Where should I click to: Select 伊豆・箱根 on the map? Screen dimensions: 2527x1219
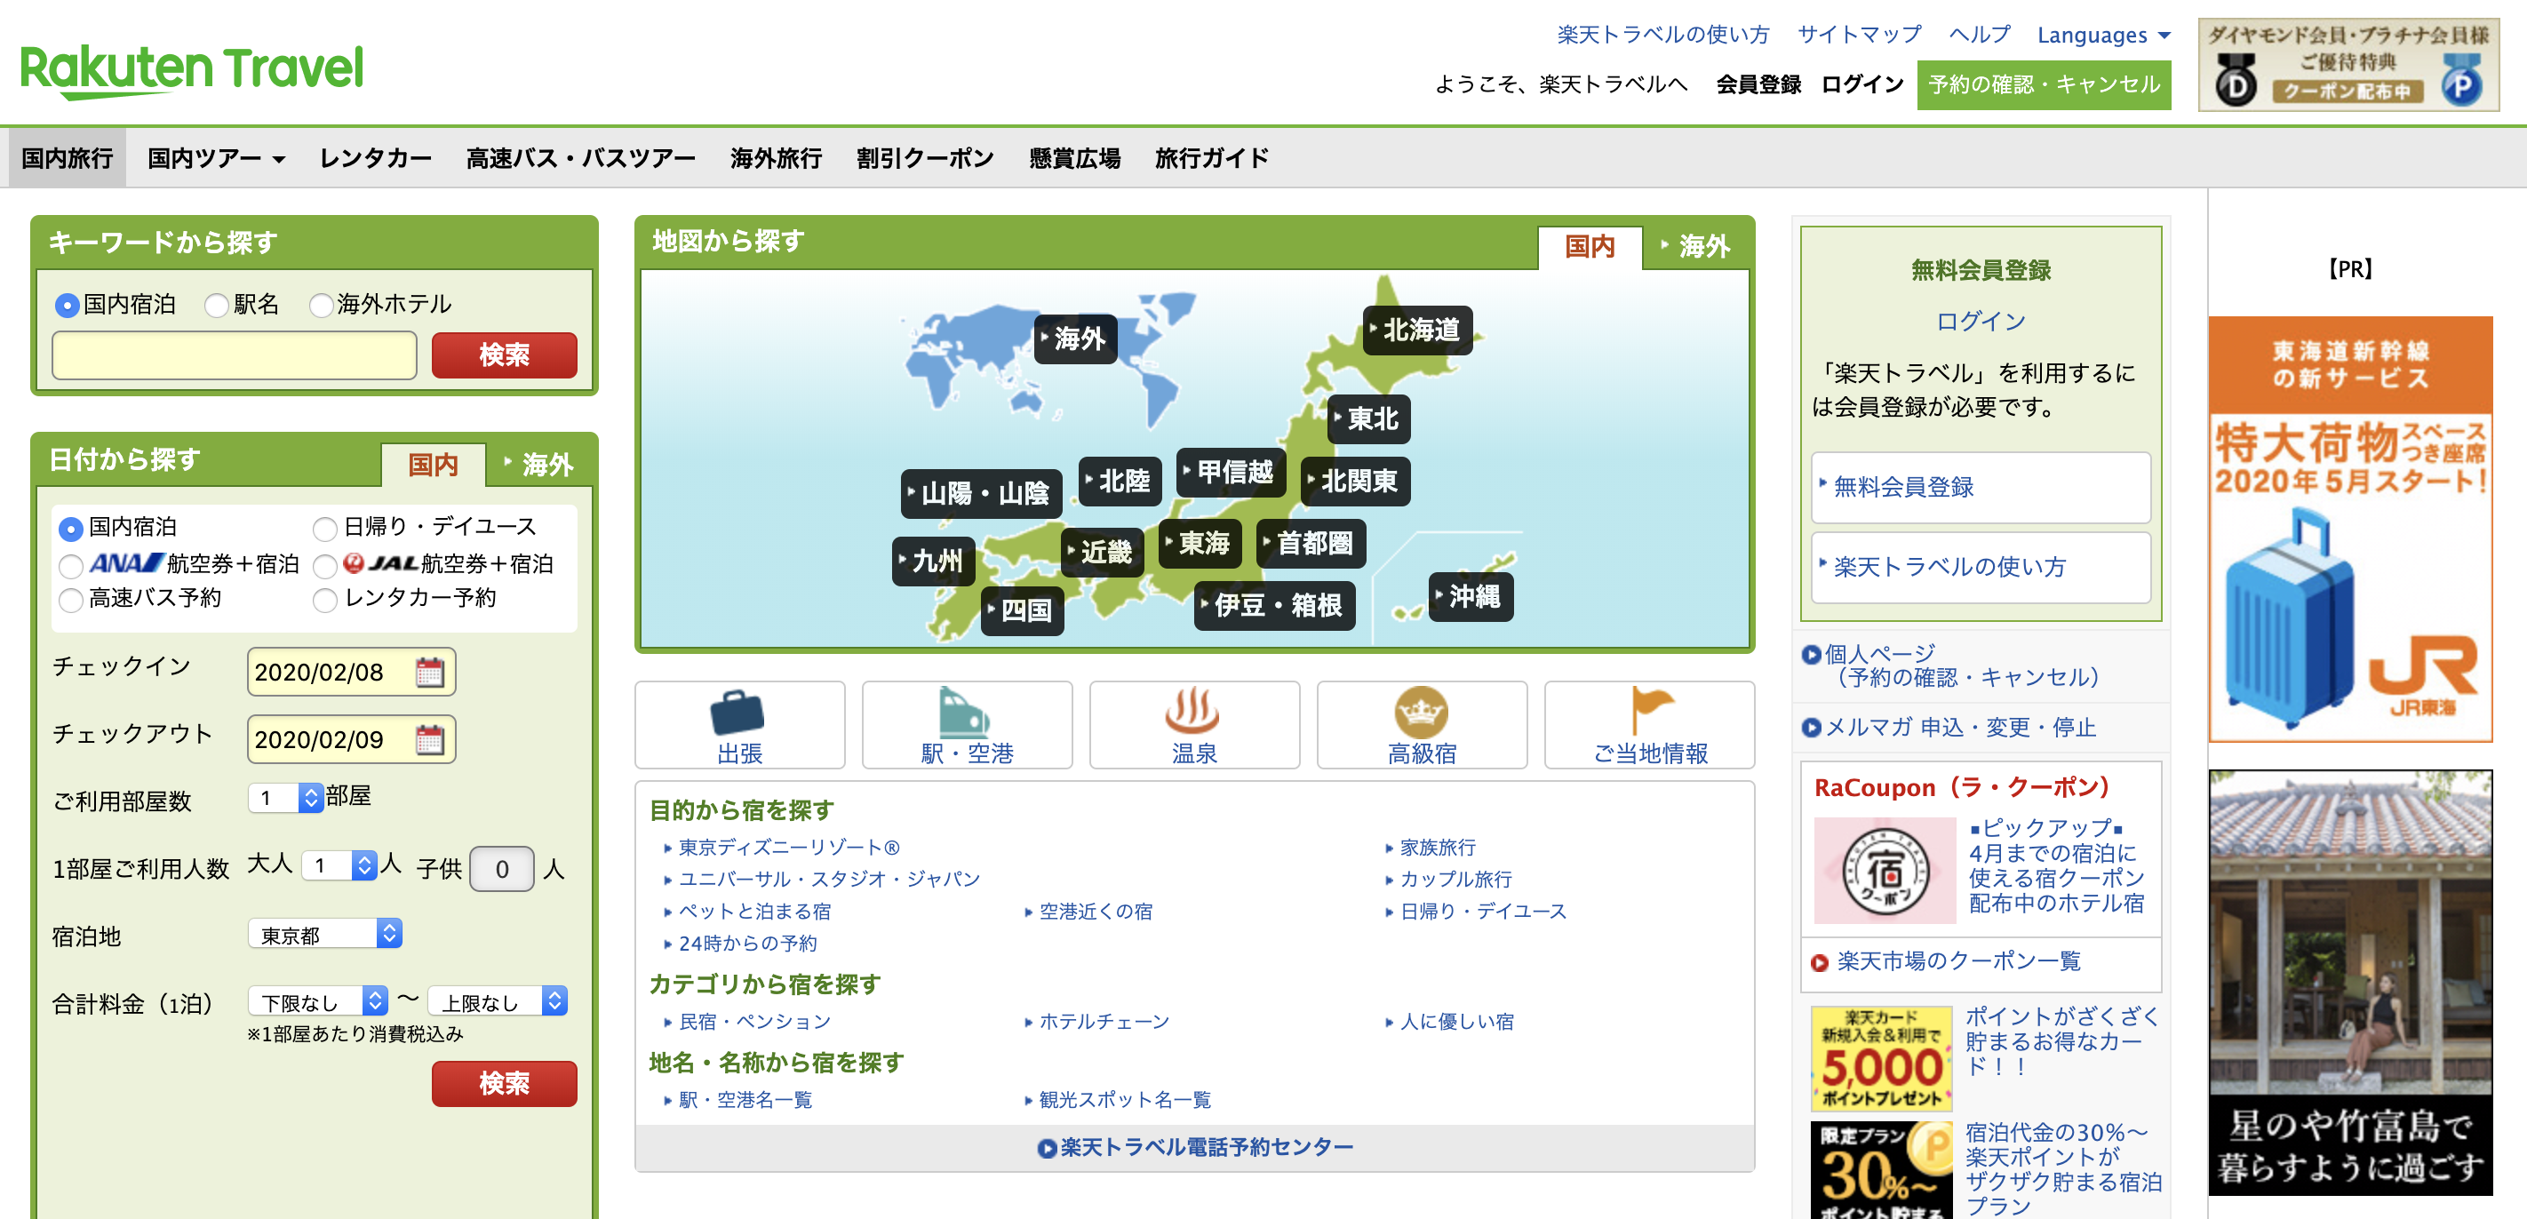(x=1274, y=605)
